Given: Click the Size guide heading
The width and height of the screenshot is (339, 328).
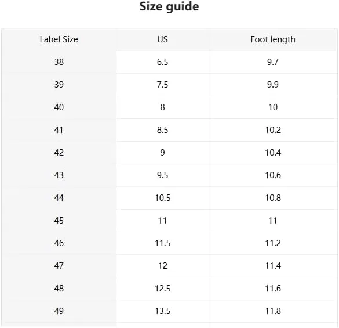Looking at the screenshot, I should pos(169,6).
